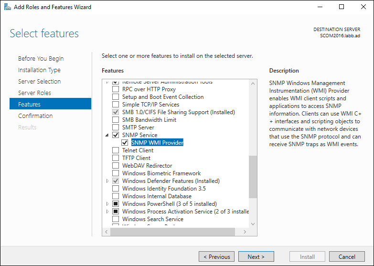This screenshot has height=266, width=374.
Task: Click the Previous button
Action: click(216, 257)
